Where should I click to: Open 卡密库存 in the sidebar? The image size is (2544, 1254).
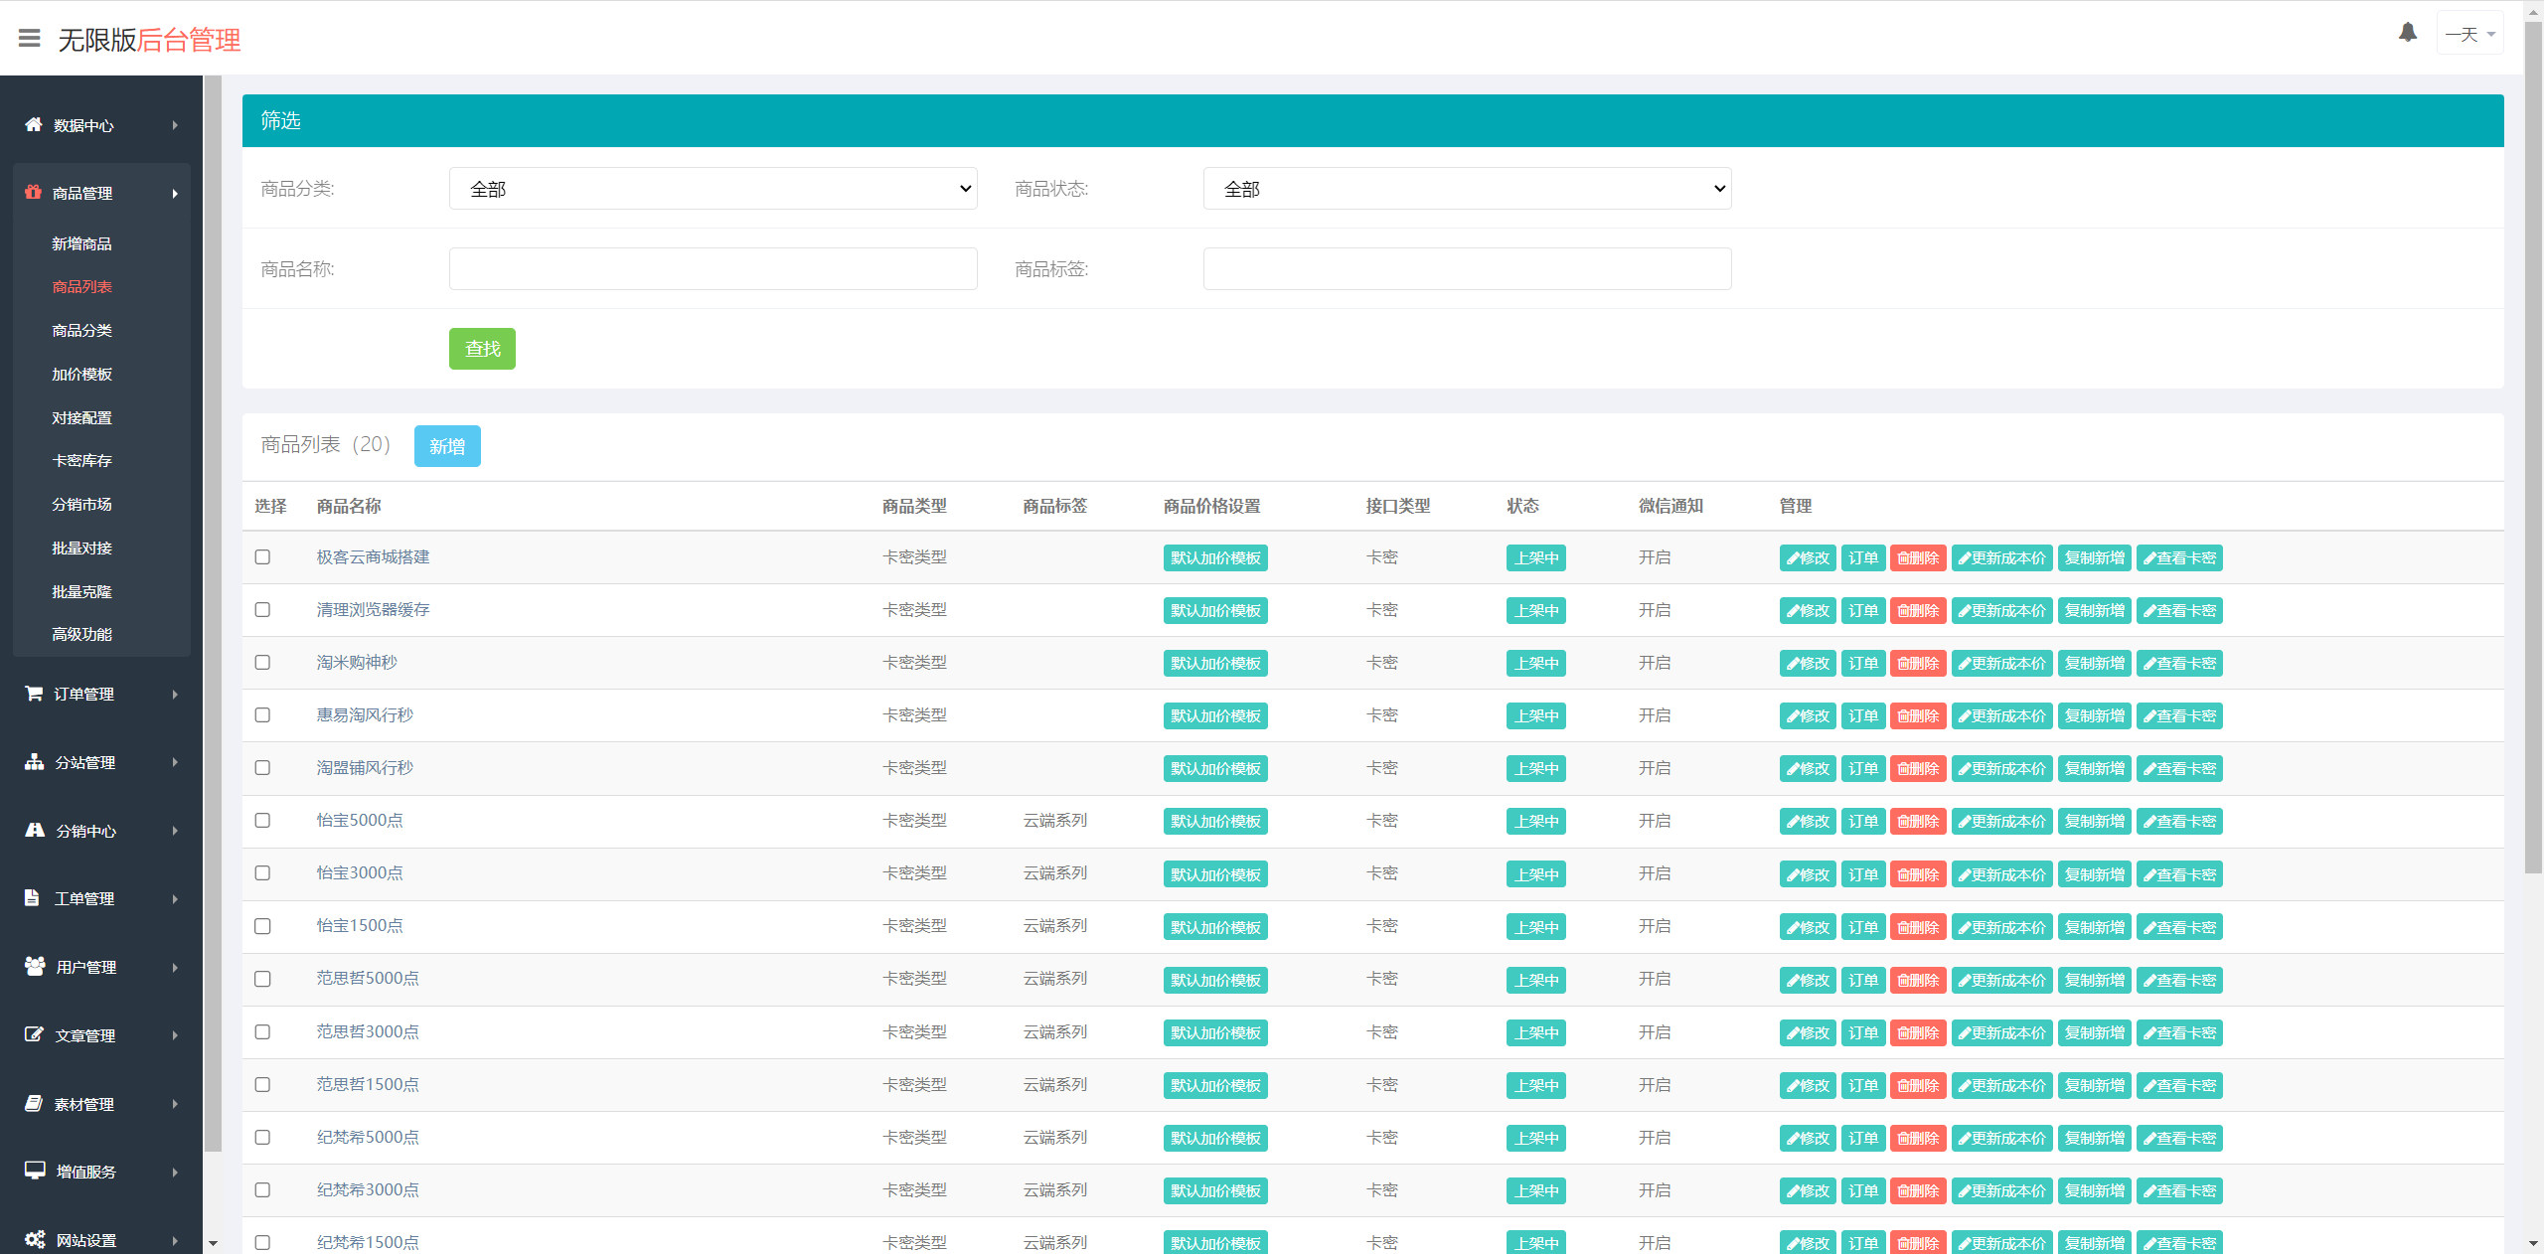(81, 460)
